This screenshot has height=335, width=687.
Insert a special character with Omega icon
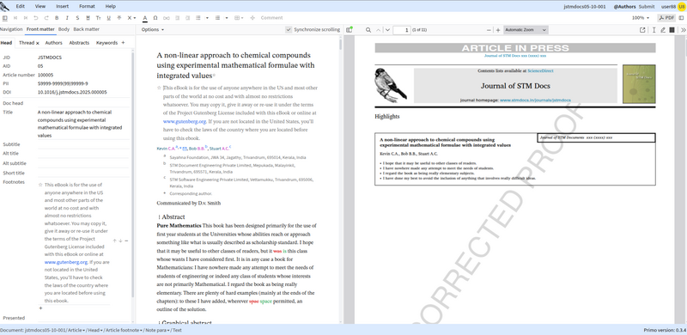pos(155,18)
